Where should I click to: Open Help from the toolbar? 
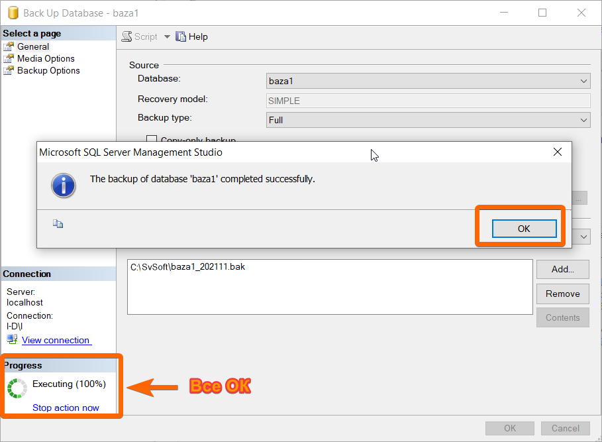pos(191,36)
